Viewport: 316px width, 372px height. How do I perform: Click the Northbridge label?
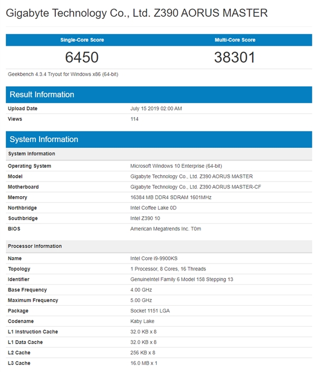(22, 208)
